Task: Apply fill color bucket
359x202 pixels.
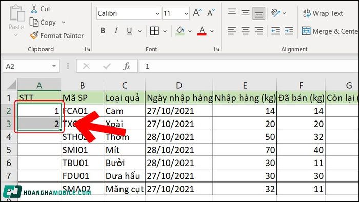Action: click(180, 31)
